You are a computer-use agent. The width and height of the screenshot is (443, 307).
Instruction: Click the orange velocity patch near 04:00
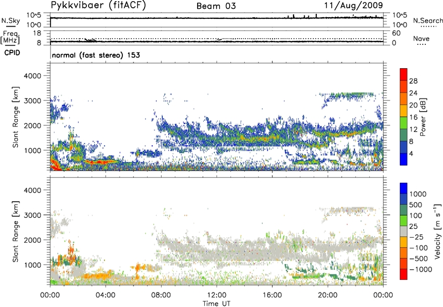[99, 276]
